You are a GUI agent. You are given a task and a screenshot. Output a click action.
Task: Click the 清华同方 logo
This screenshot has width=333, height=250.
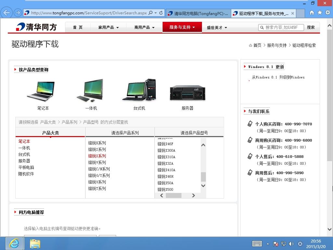tap(36, 27)
